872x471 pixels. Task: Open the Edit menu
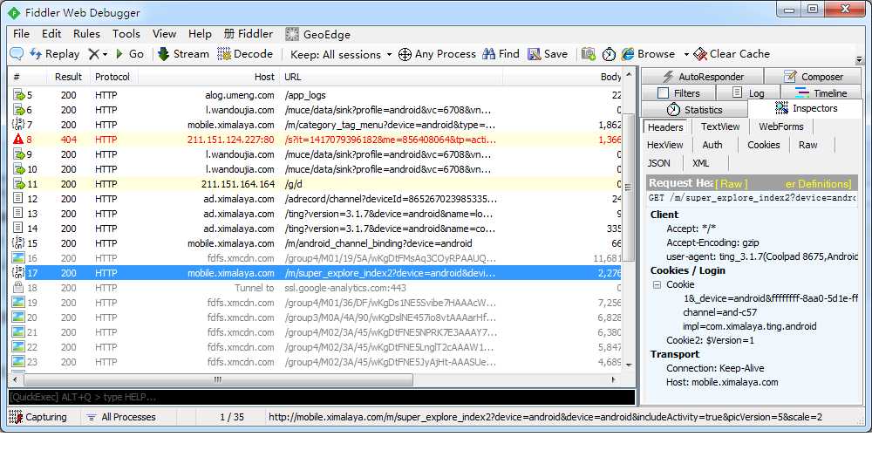[x=51, y=34]
